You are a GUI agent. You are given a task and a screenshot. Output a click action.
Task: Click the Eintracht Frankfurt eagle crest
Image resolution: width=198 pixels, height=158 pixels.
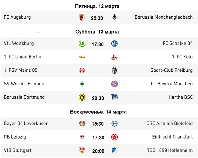pos(114,137)
